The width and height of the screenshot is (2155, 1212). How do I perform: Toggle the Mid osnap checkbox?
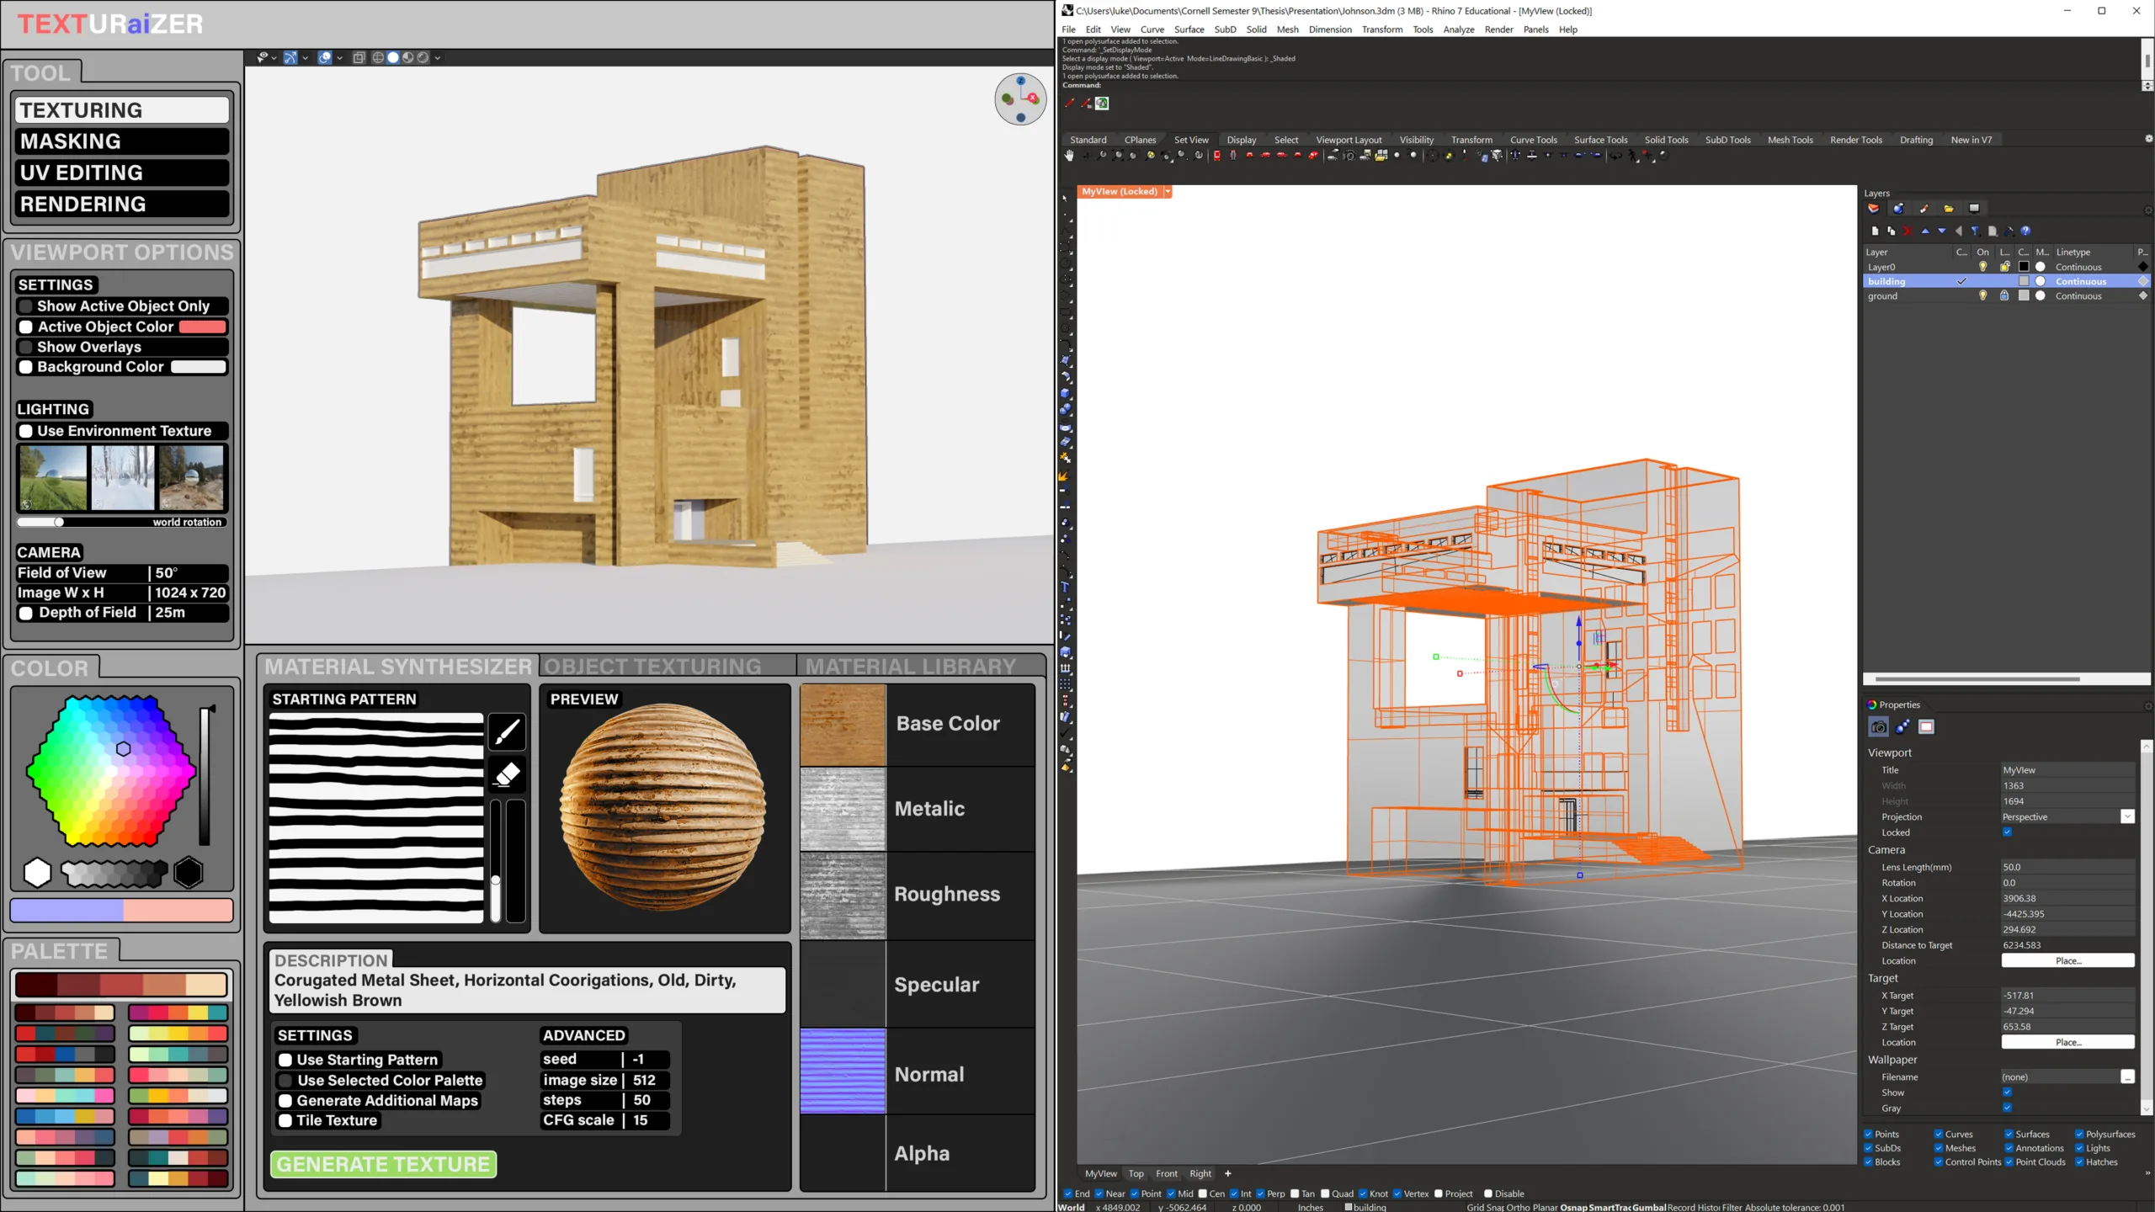[x=1171, y=1193]
